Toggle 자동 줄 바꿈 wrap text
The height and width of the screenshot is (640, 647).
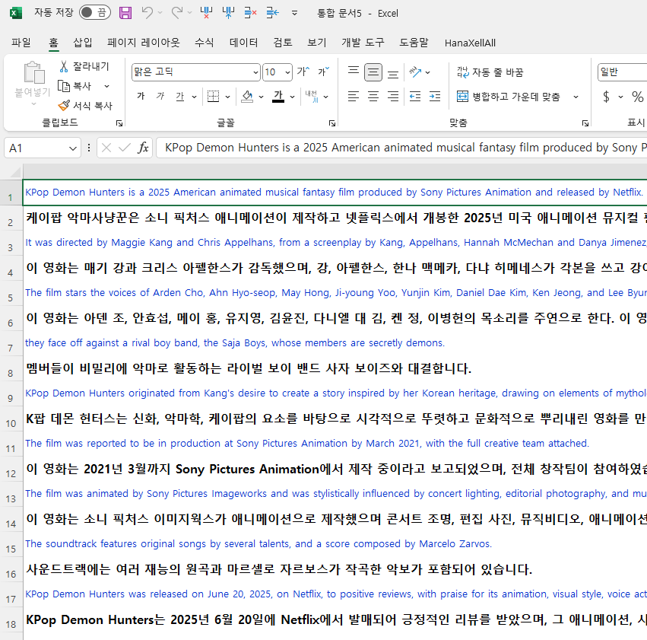[490, 72]
